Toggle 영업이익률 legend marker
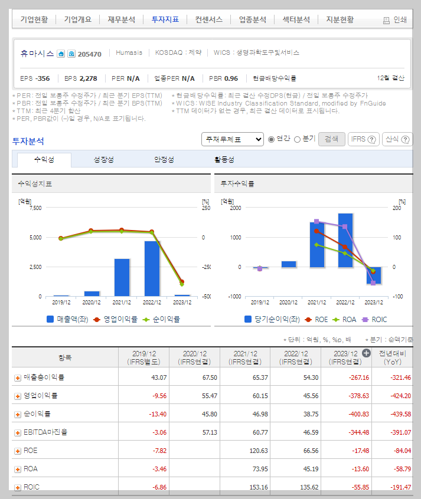This screenshot has width=421, height=499. pos(97,320)
